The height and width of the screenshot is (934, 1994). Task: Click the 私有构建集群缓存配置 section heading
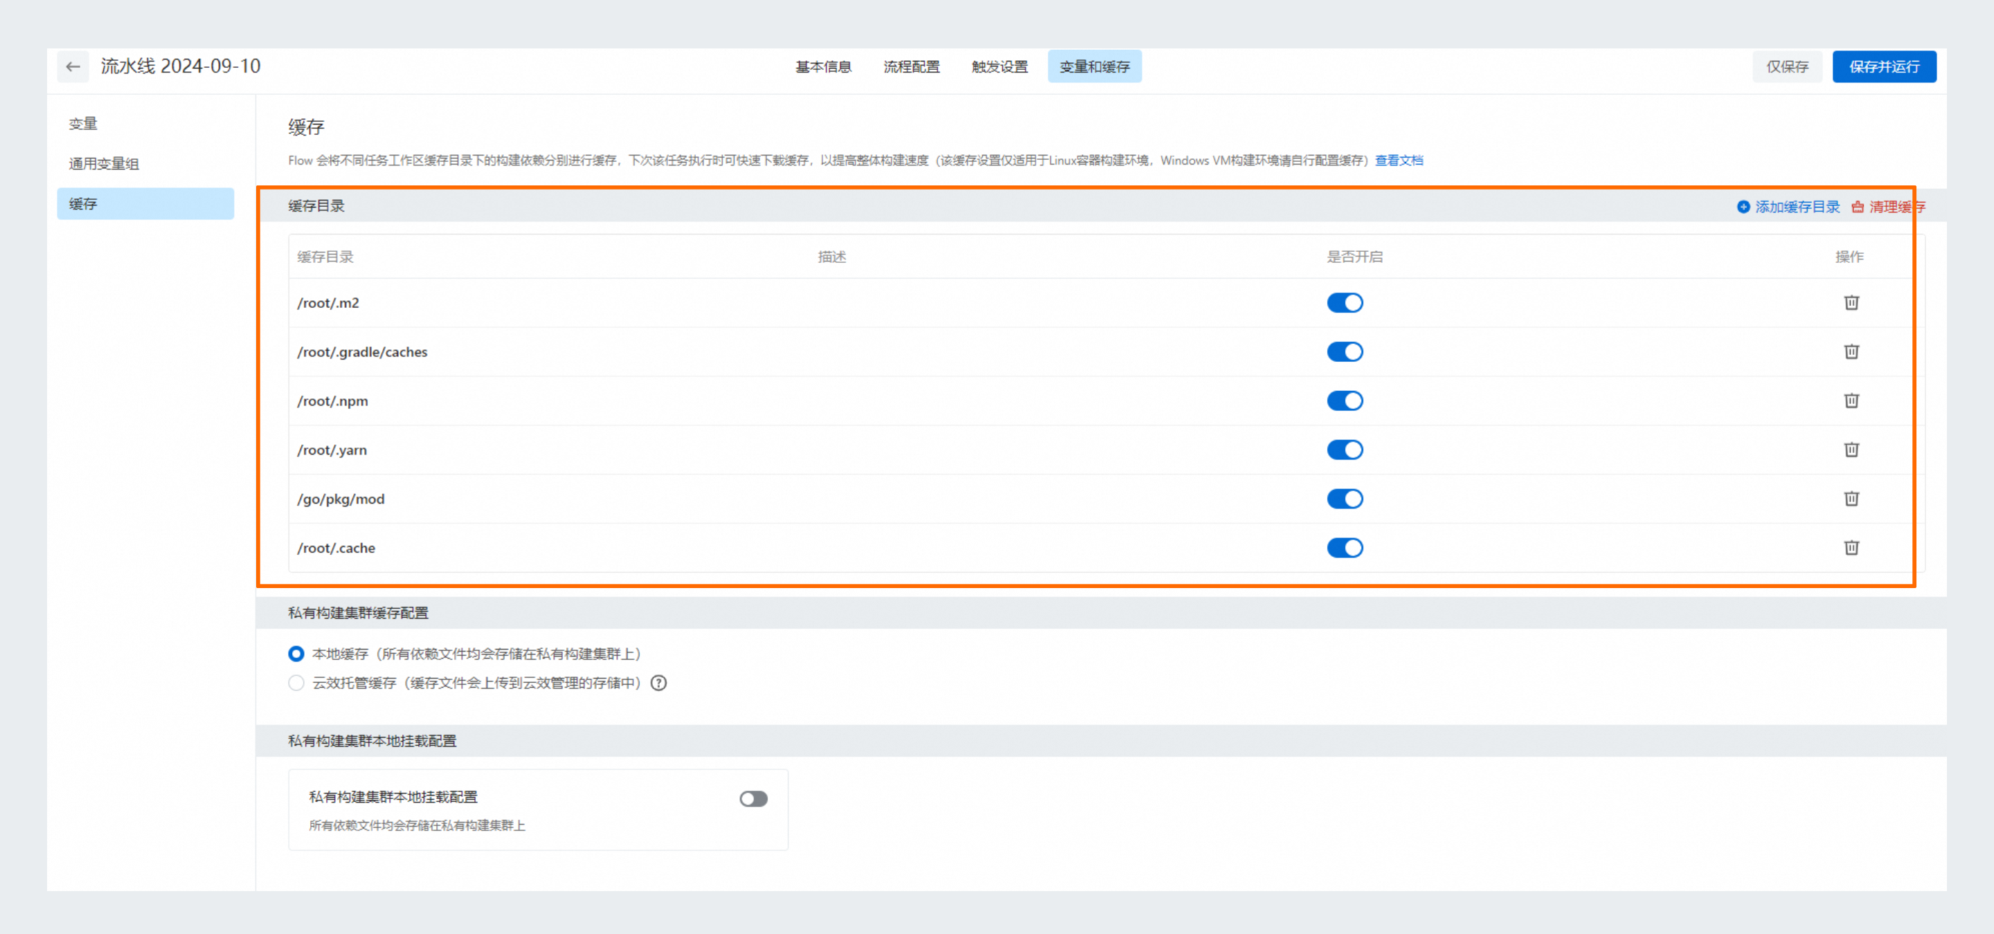point(359,612)
